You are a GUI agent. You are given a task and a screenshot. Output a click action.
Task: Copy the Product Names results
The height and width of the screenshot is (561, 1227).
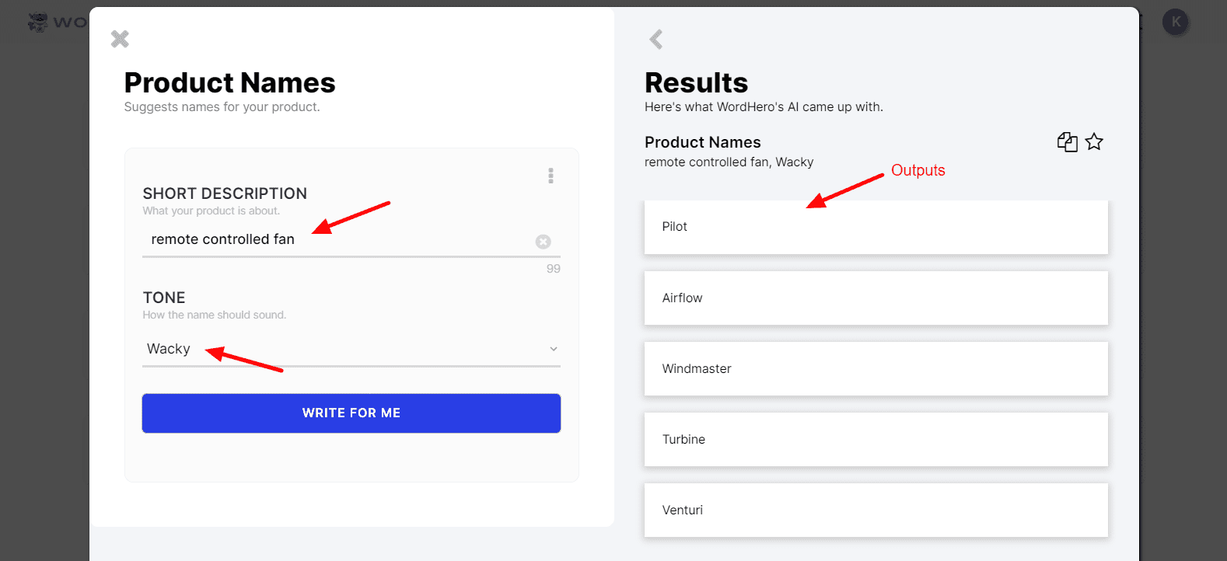click(x=1067, y=141)
